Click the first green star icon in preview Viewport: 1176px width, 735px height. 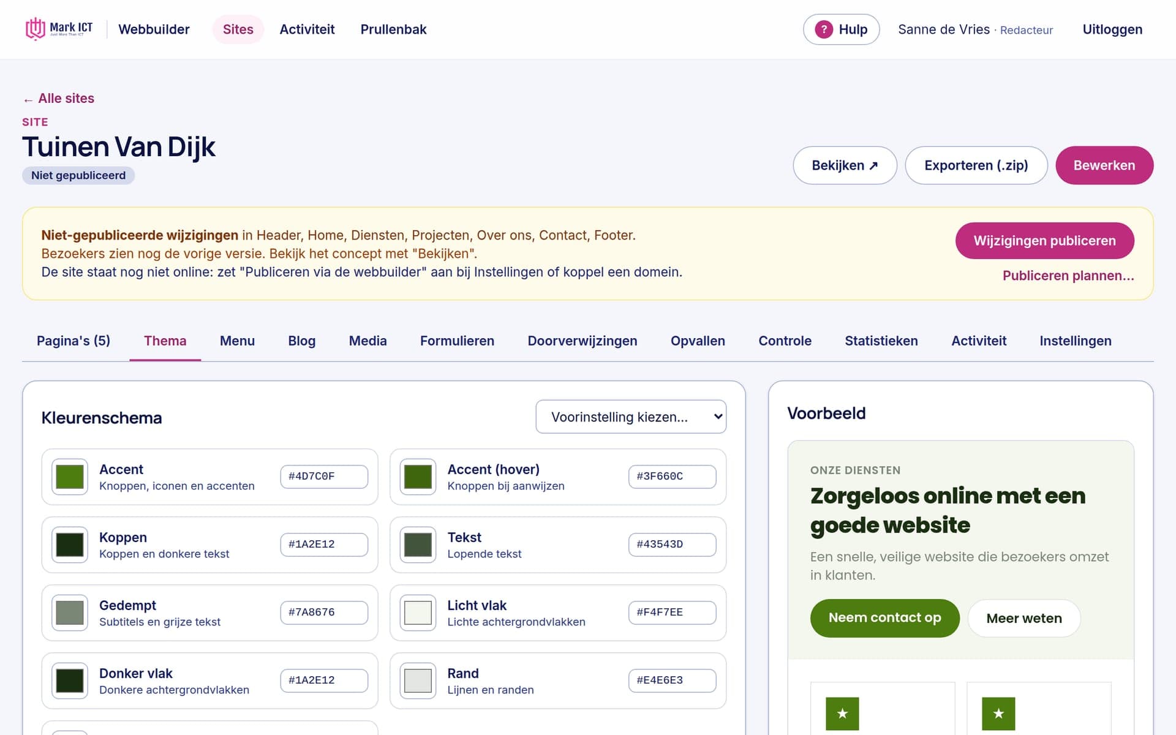842,714
